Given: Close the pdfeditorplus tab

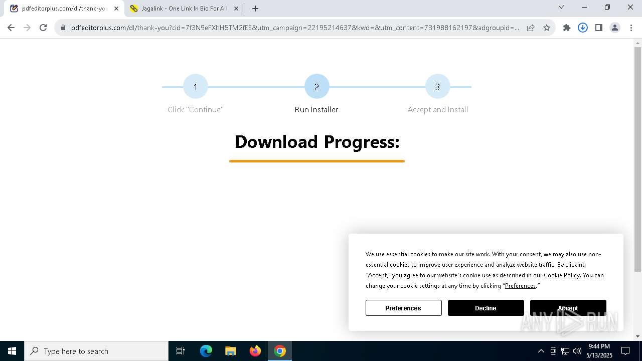Looking at the screenshot, I should tap(116, 9).
